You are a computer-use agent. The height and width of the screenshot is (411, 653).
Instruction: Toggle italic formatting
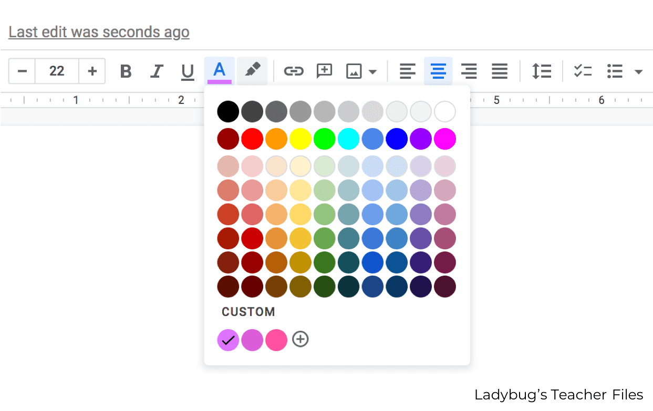(x=157, y=71)
